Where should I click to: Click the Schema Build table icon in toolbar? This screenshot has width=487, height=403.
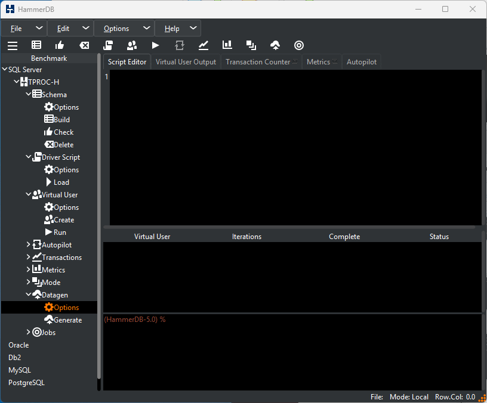point(36,45)
